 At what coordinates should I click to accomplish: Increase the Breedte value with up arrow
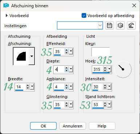(28, 85)
